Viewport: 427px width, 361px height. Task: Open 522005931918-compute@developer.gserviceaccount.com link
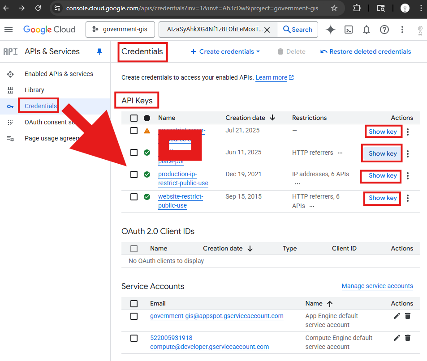tap(209, 342)
